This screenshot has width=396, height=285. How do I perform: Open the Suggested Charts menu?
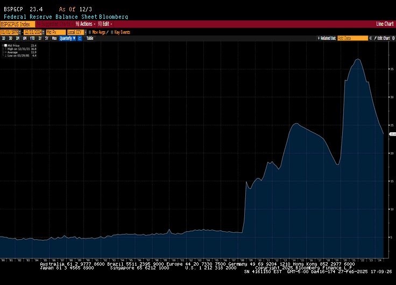click(55, 24)
